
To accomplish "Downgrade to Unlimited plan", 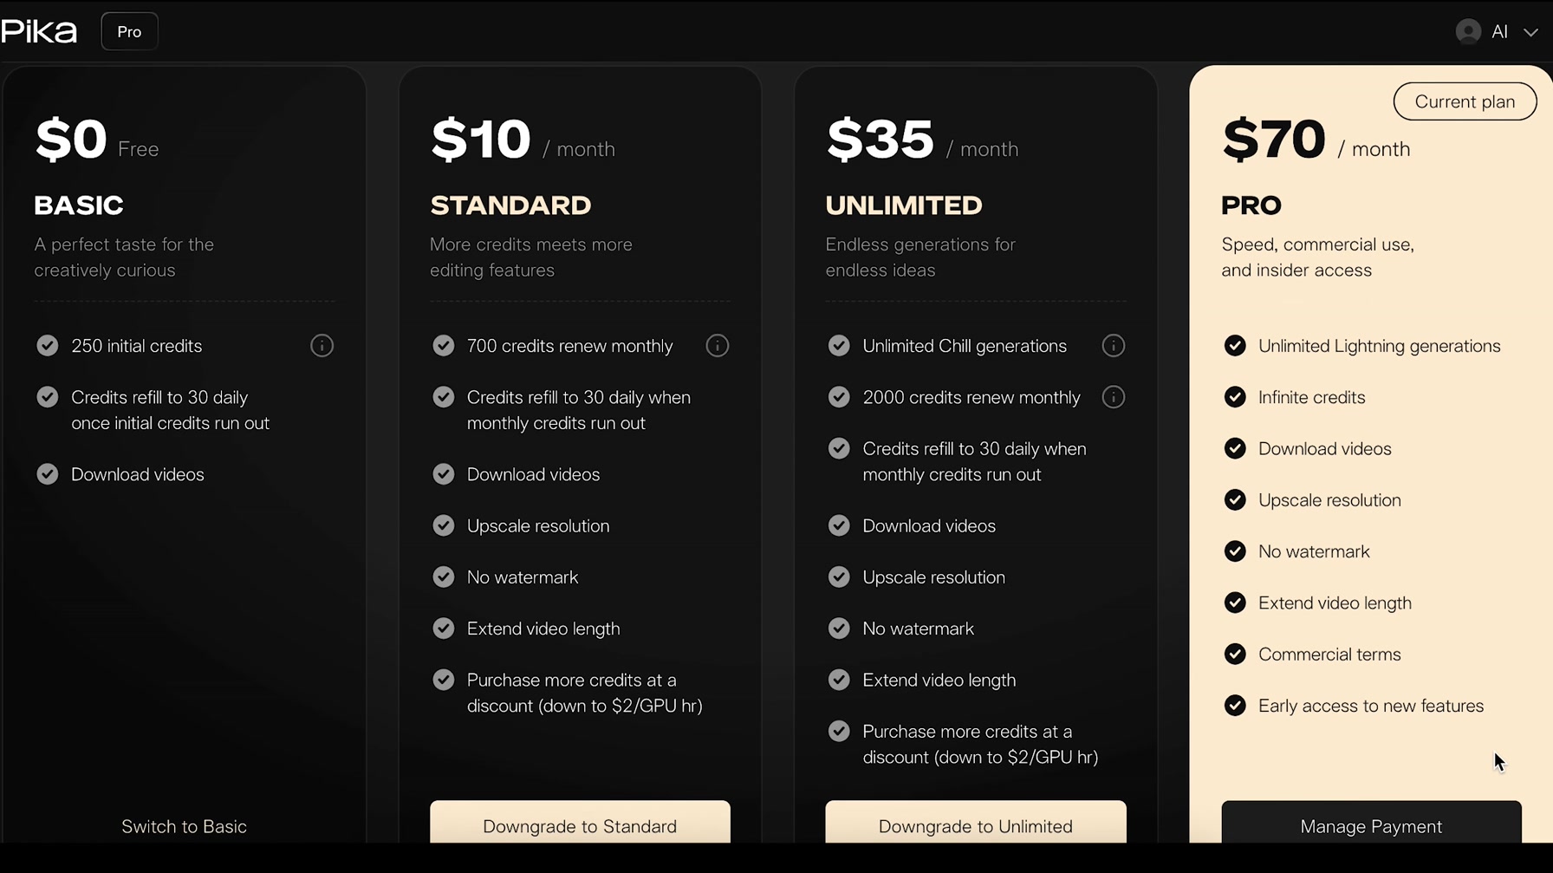I will click(x=976, y=822).
